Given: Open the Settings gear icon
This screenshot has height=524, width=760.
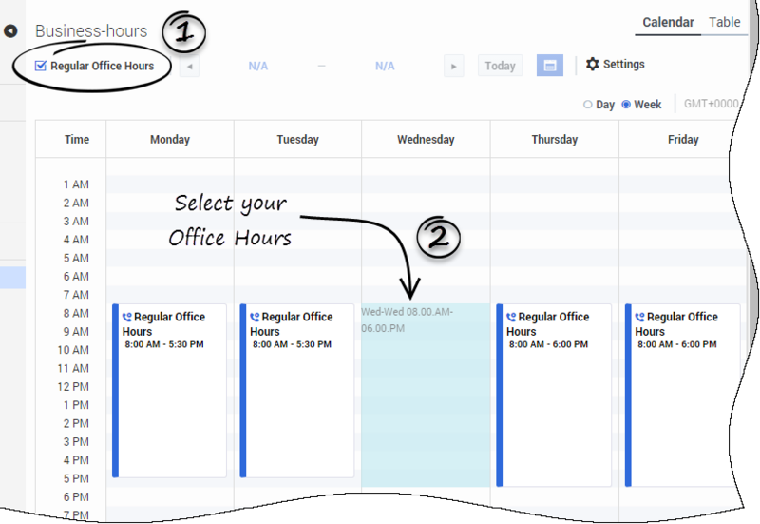Looking at the screenshot, I should (592, 64).
